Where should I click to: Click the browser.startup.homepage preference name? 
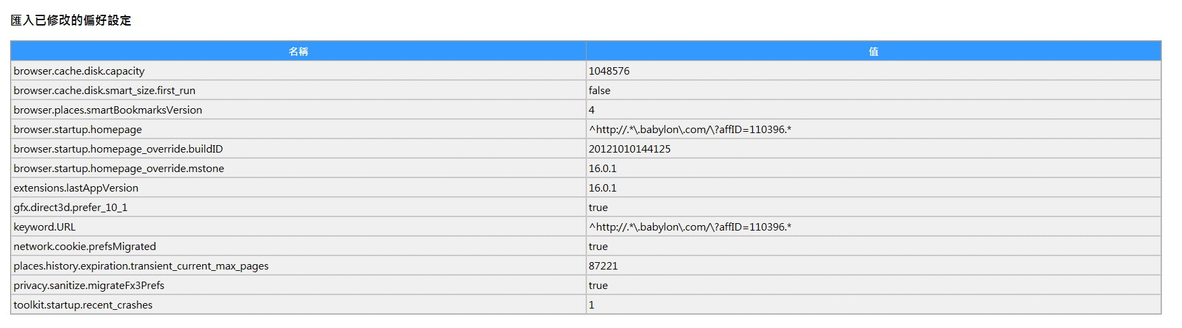pyautogui.click(x=77, y=130)
